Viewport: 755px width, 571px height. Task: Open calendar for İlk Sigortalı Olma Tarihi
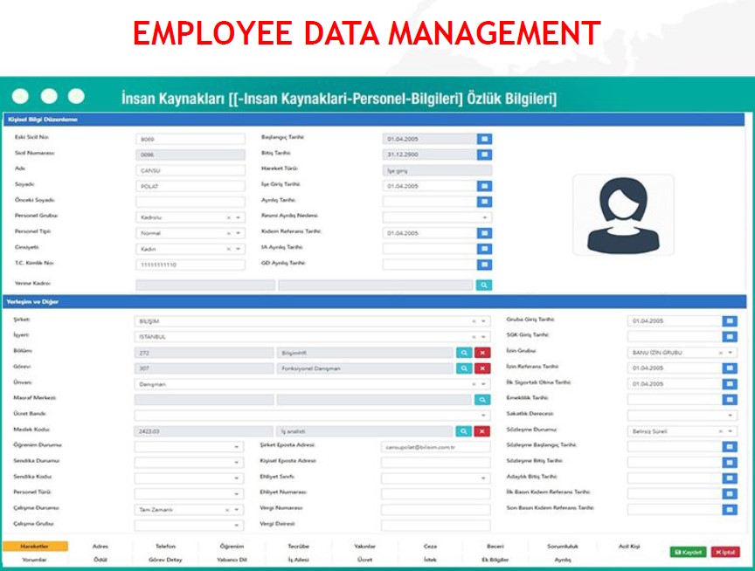pyautogui.click(x=730, y=384)
